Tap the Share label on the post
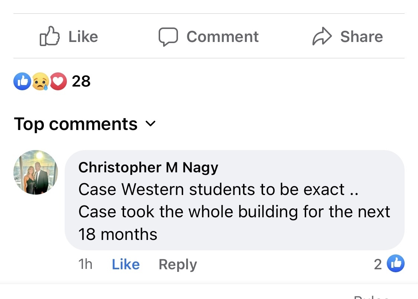The width and height of the screenshot is (418, 299). [362, 36]
